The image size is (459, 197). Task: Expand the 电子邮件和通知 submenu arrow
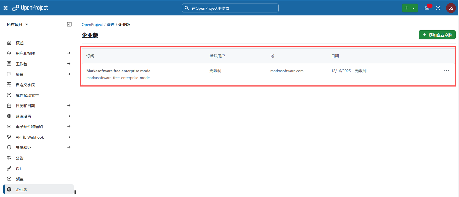pos(69,126)
